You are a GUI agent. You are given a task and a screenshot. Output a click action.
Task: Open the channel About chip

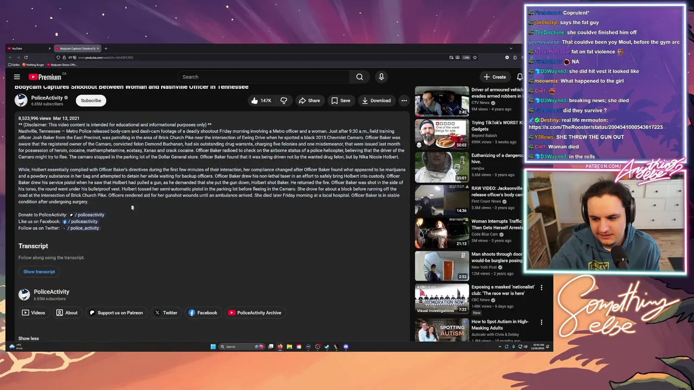click(67, 313)
